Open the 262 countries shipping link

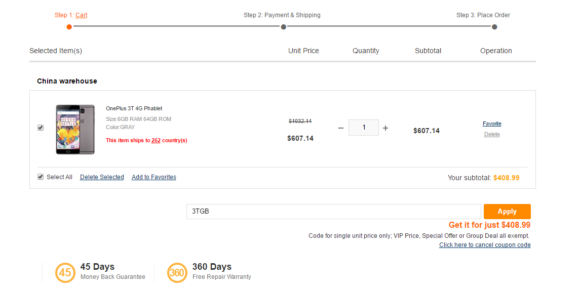(x=156, y=141)
